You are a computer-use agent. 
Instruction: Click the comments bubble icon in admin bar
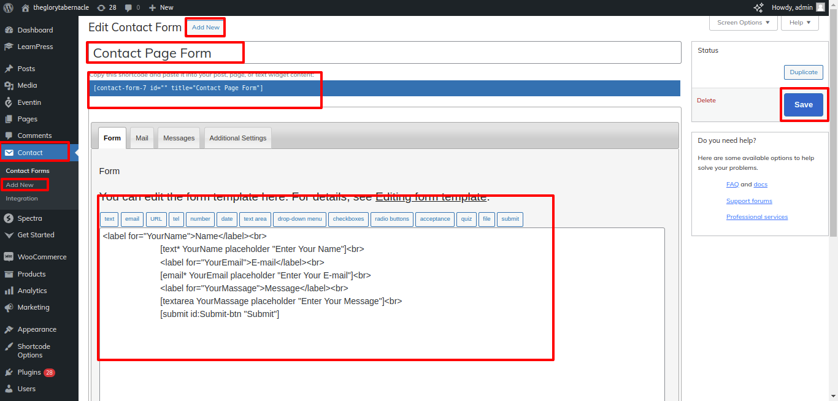[129, 7]
